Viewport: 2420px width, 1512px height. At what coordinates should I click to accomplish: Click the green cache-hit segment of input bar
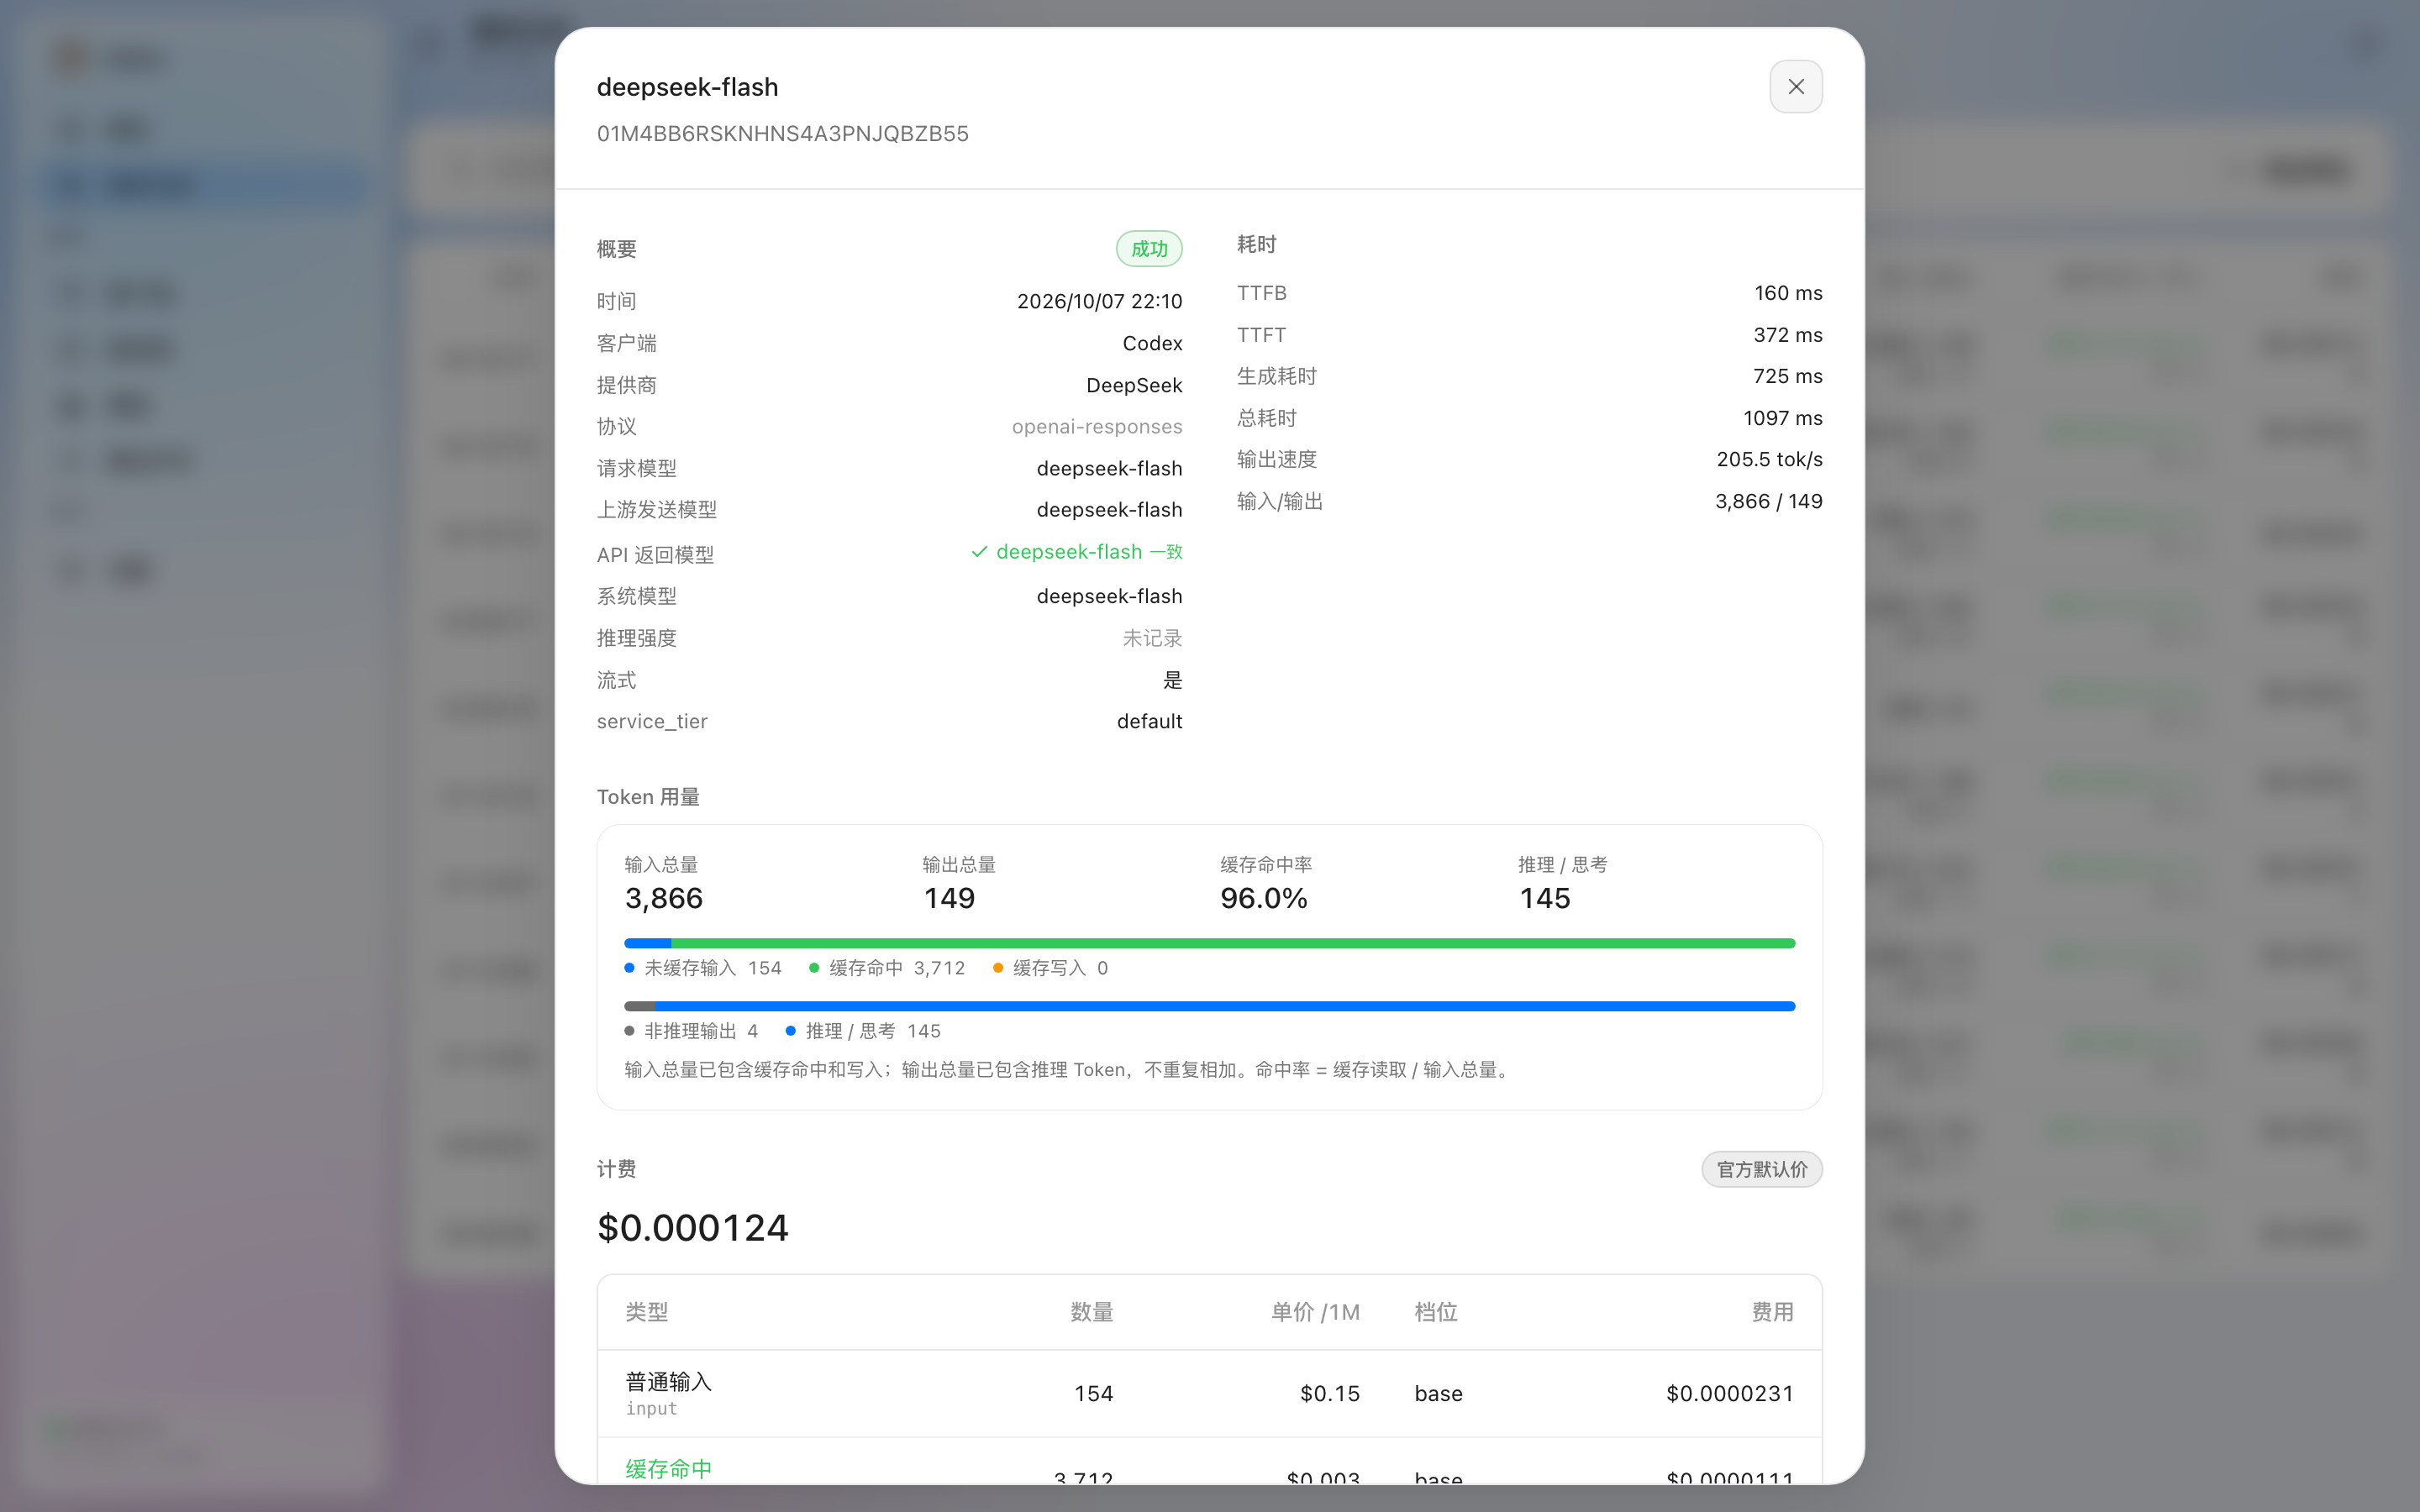tap(1232, 943)
